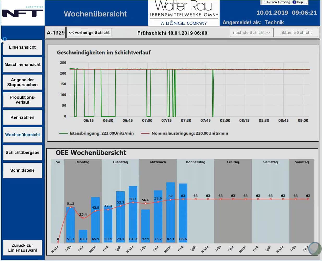This screenshot has height=261, width=322.
Task: Click the 08:30 time axis label
Action: 264,120
